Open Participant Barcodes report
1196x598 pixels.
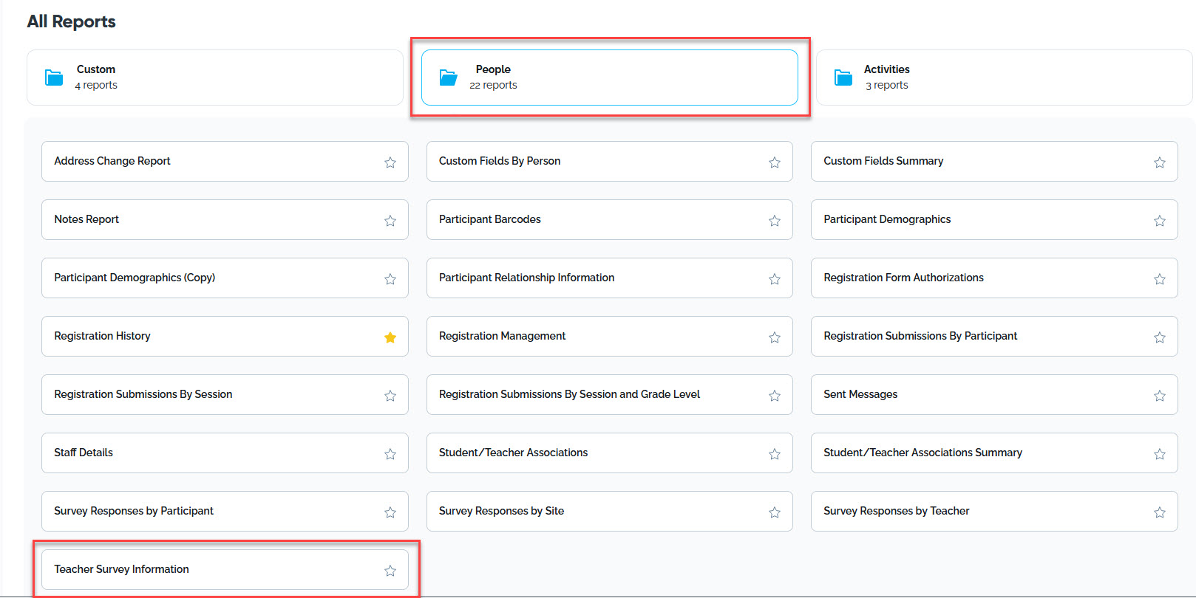point(609,219)
